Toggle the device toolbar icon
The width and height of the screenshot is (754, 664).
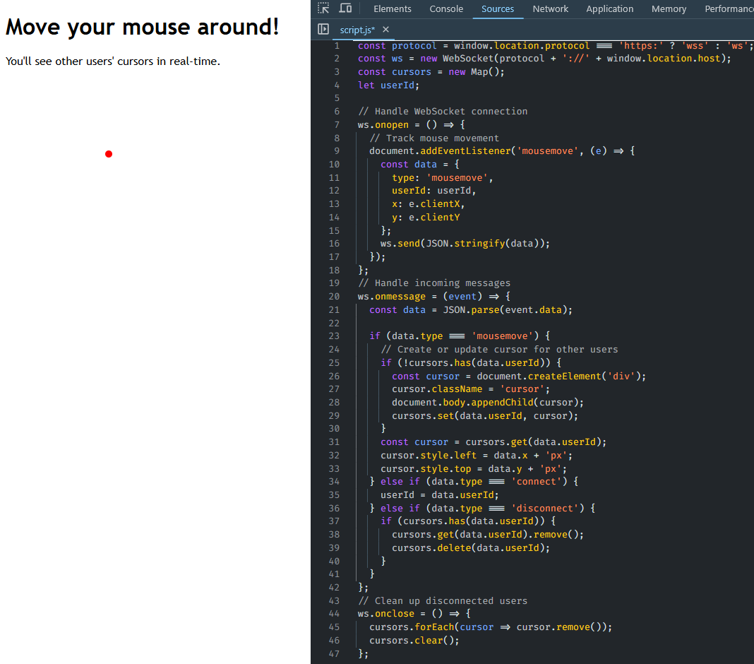pyautogui.click(x=345, y=8)
